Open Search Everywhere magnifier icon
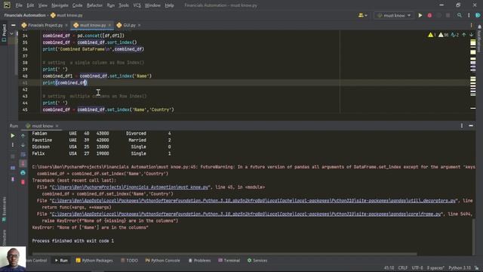The width and height of the screenshot is (483, 272). [x=460, y=15]
